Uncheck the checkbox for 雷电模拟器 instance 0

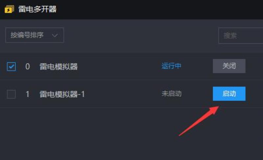(11, 66)
